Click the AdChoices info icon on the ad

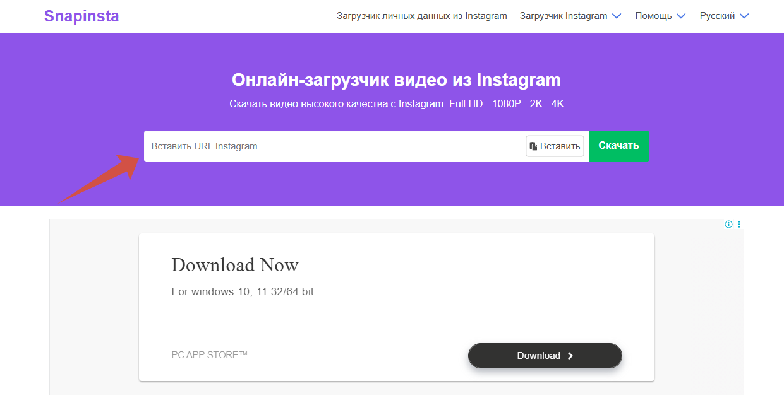(728, 223)
